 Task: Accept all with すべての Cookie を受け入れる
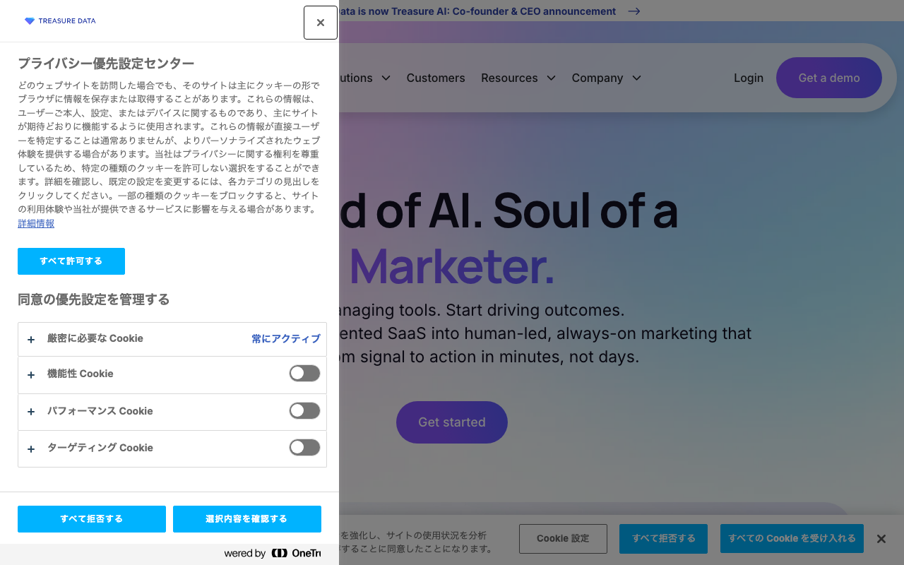(792, 539)
